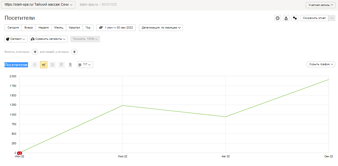Expand the Сегмент dropdown

(16, 39)
